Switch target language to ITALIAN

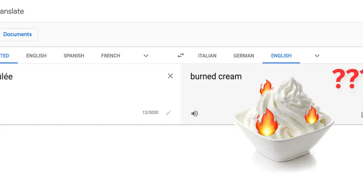pos(207,56)
